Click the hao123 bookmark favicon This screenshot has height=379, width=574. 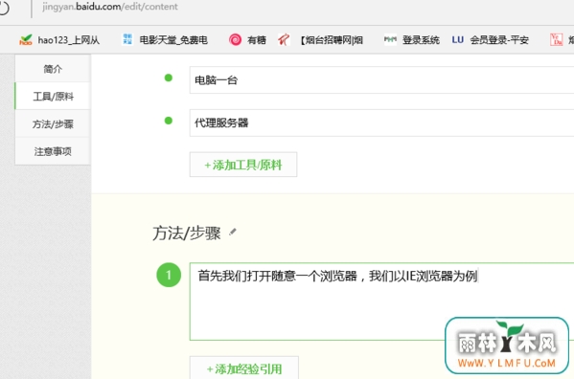coord(26,40)
